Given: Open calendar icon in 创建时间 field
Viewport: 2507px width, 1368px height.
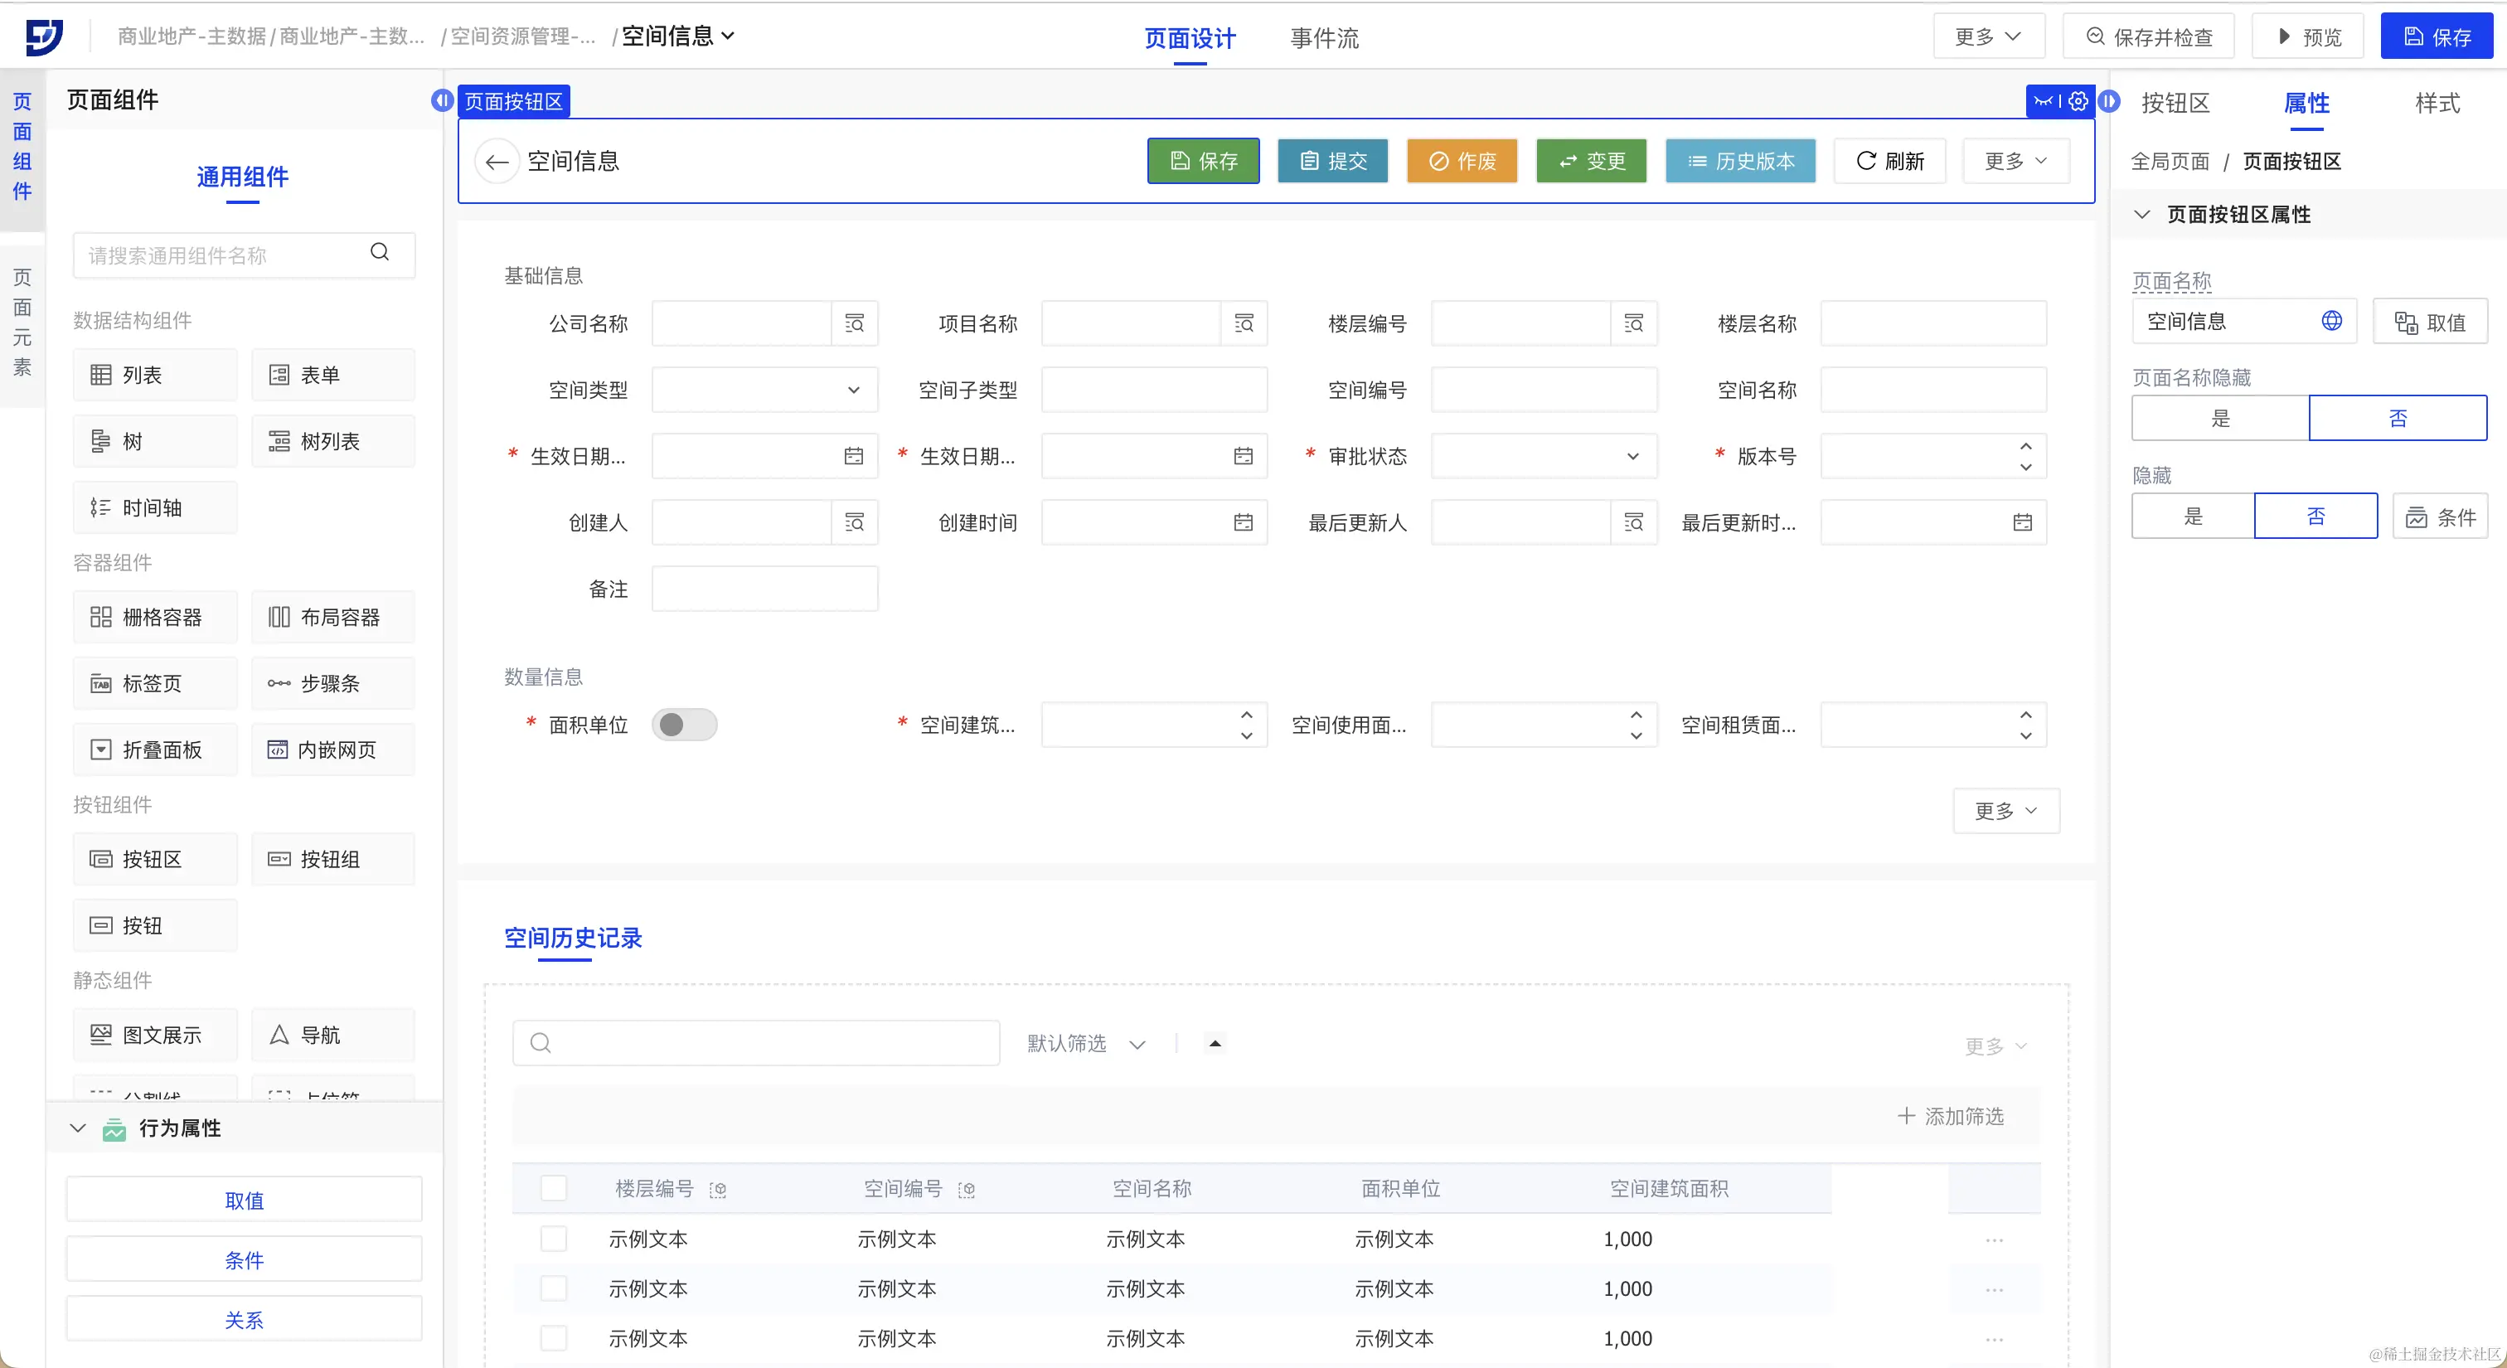Looking at the screenshot, I should [1243, 523].
